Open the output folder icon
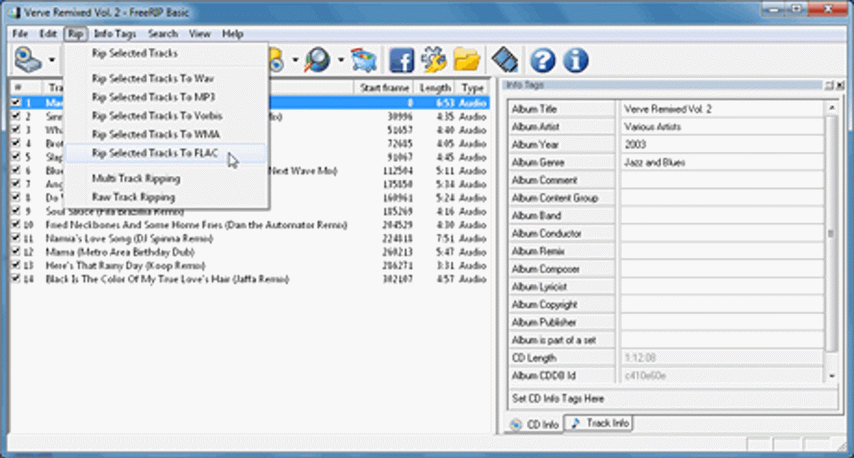 (467, 61)
